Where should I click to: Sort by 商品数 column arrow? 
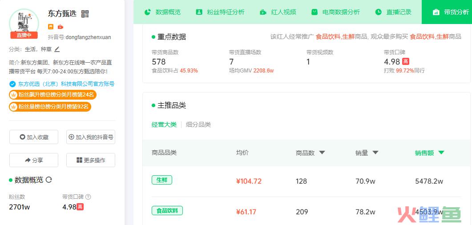click(322, 153)
